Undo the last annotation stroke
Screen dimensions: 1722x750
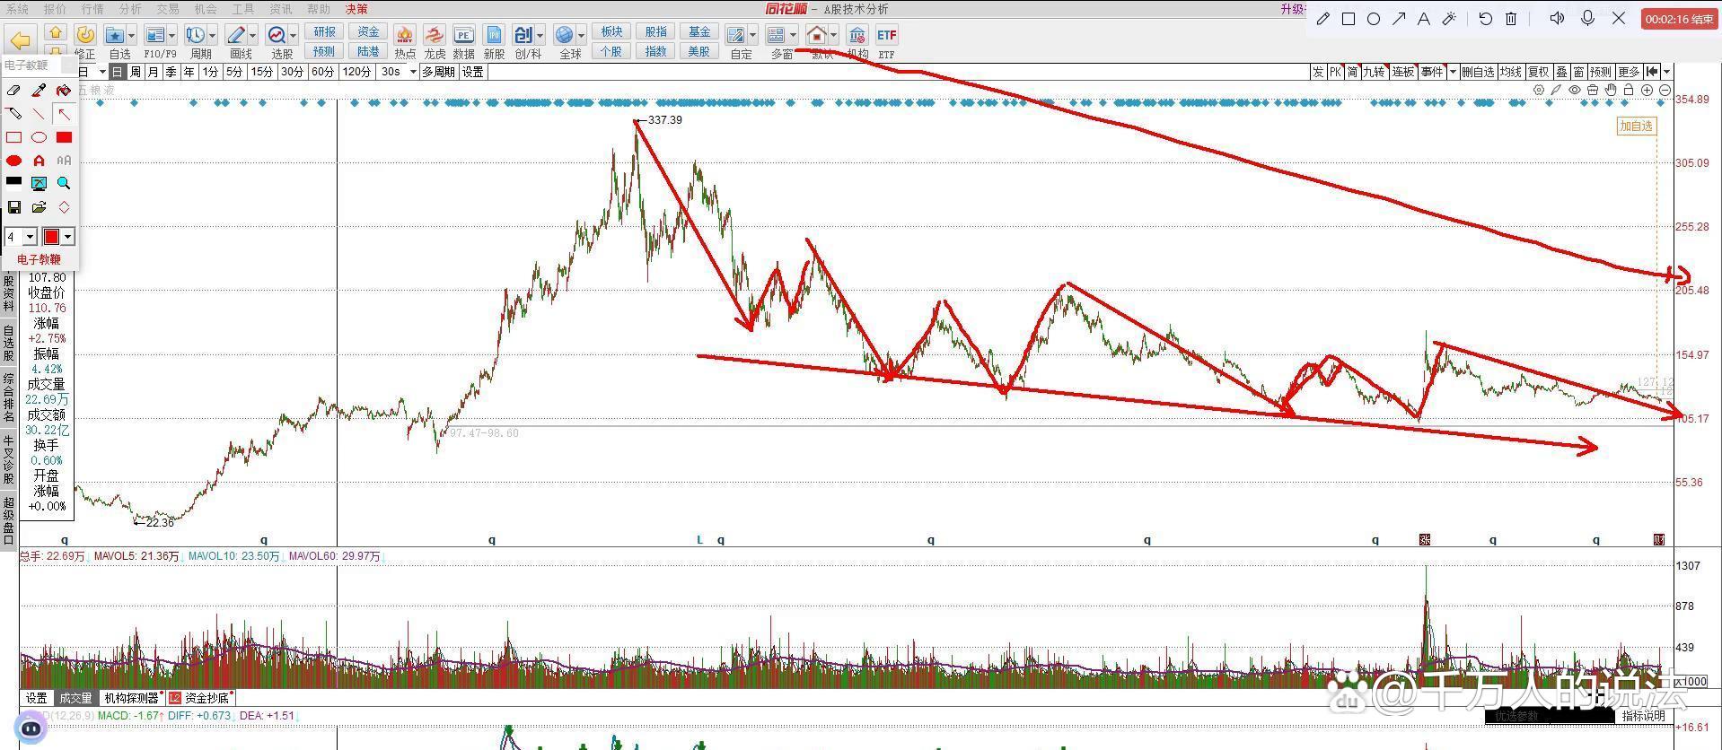tap(1485, 19)
